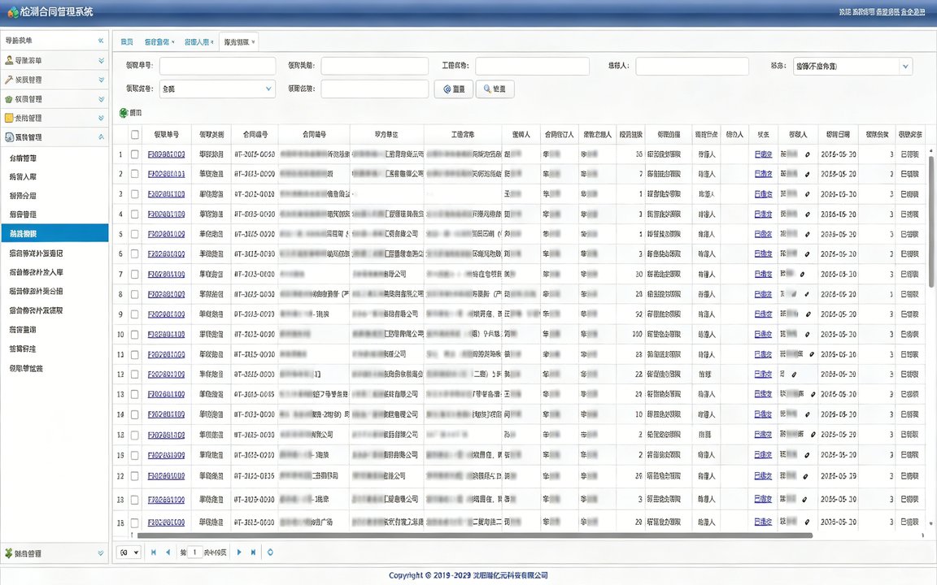
Task: Tick the checkbox for table row 1
Action: click(135, 154)
